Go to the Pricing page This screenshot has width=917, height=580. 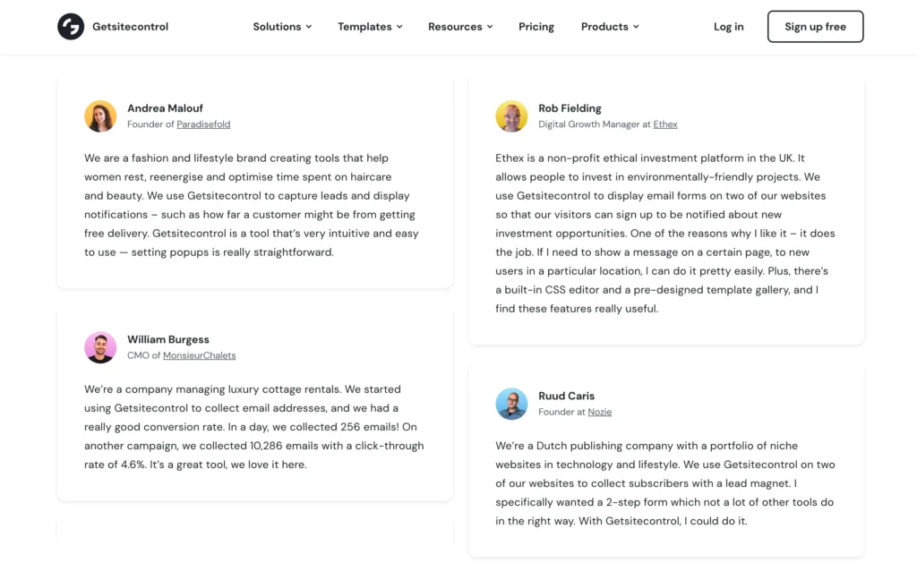536,27
